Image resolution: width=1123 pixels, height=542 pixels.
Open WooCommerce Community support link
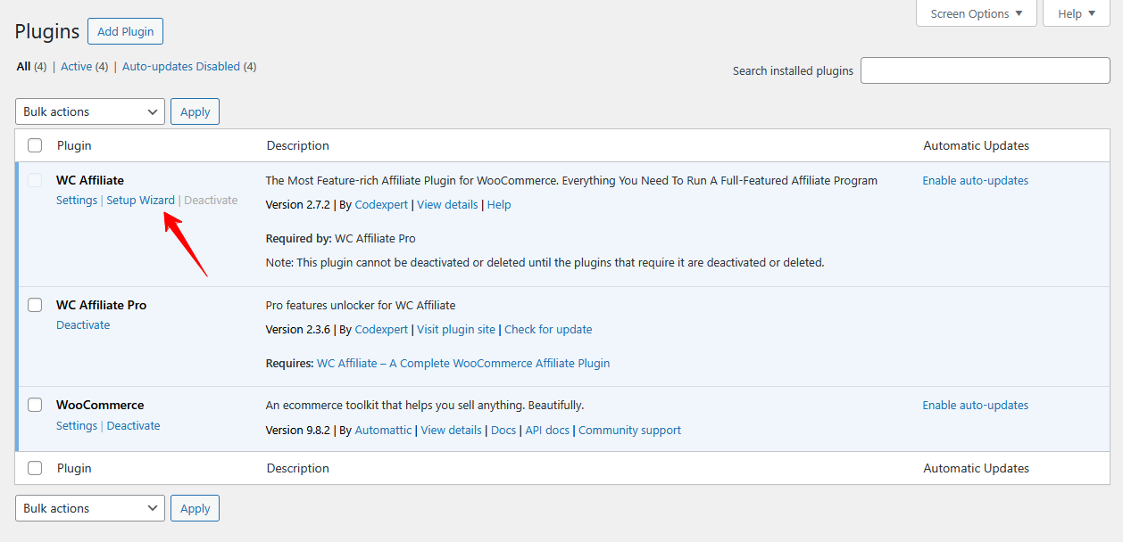tap(629, 431)
